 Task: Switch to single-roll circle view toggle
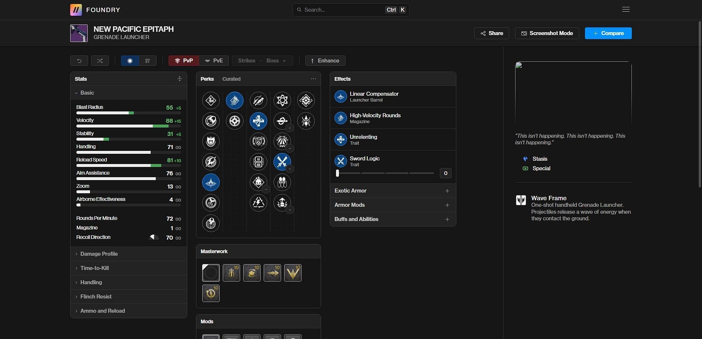tap(130, 61)
